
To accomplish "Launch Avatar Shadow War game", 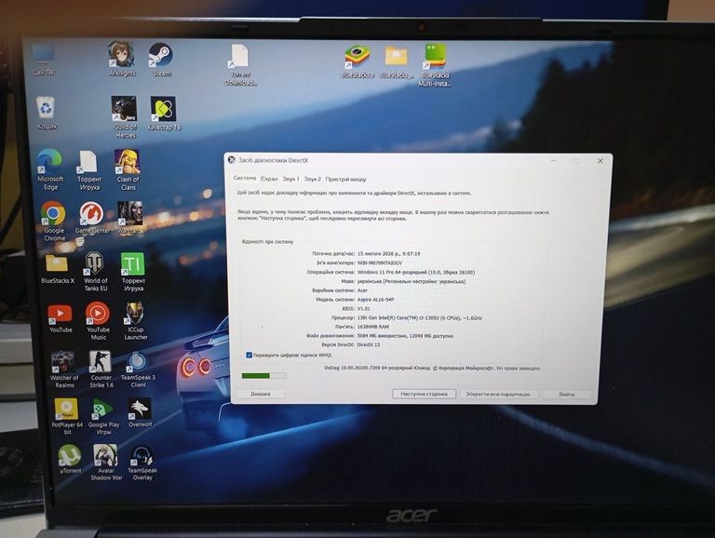I will pos(106,462).
